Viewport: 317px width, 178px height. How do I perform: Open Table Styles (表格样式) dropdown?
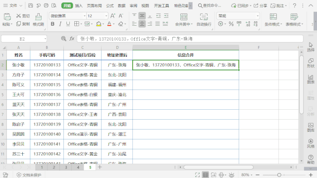click(x=294, y=20)
